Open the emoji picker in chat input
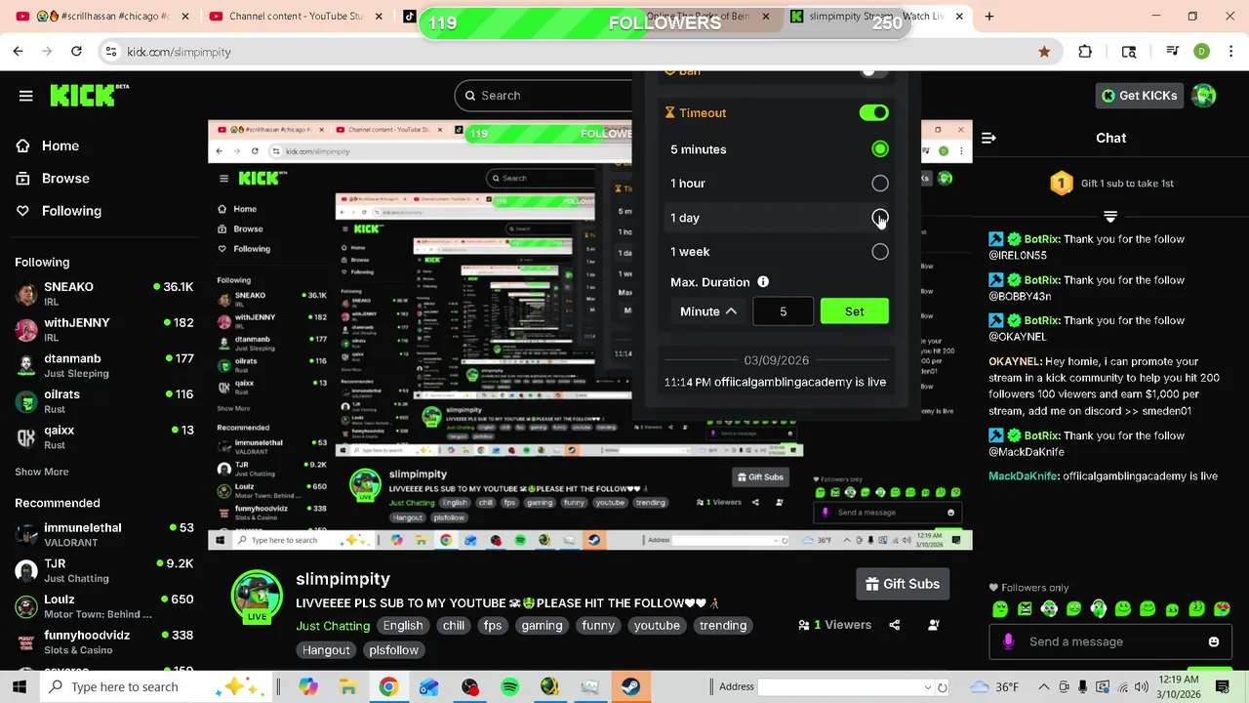Viewport: 1249px width, 703px height. (x=1213, y=641)
